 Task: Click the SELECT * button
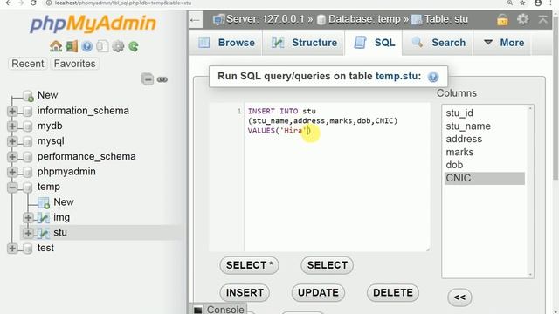[249, 265]
